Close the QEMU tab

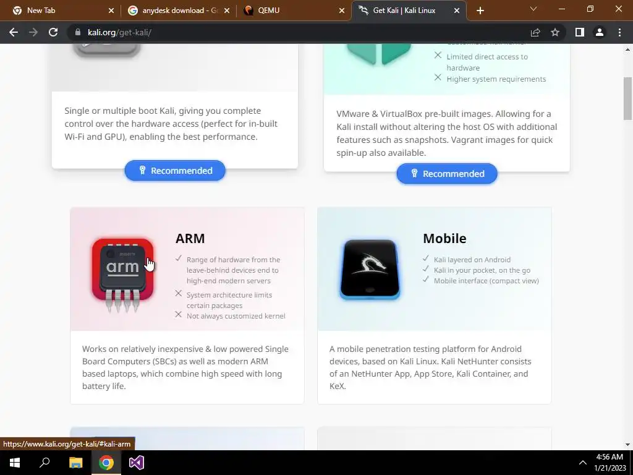pos(342,11)
